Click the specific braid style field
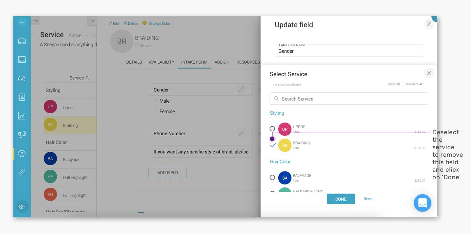Viewport: 471px width, 234px height. [x=201, y=152]
